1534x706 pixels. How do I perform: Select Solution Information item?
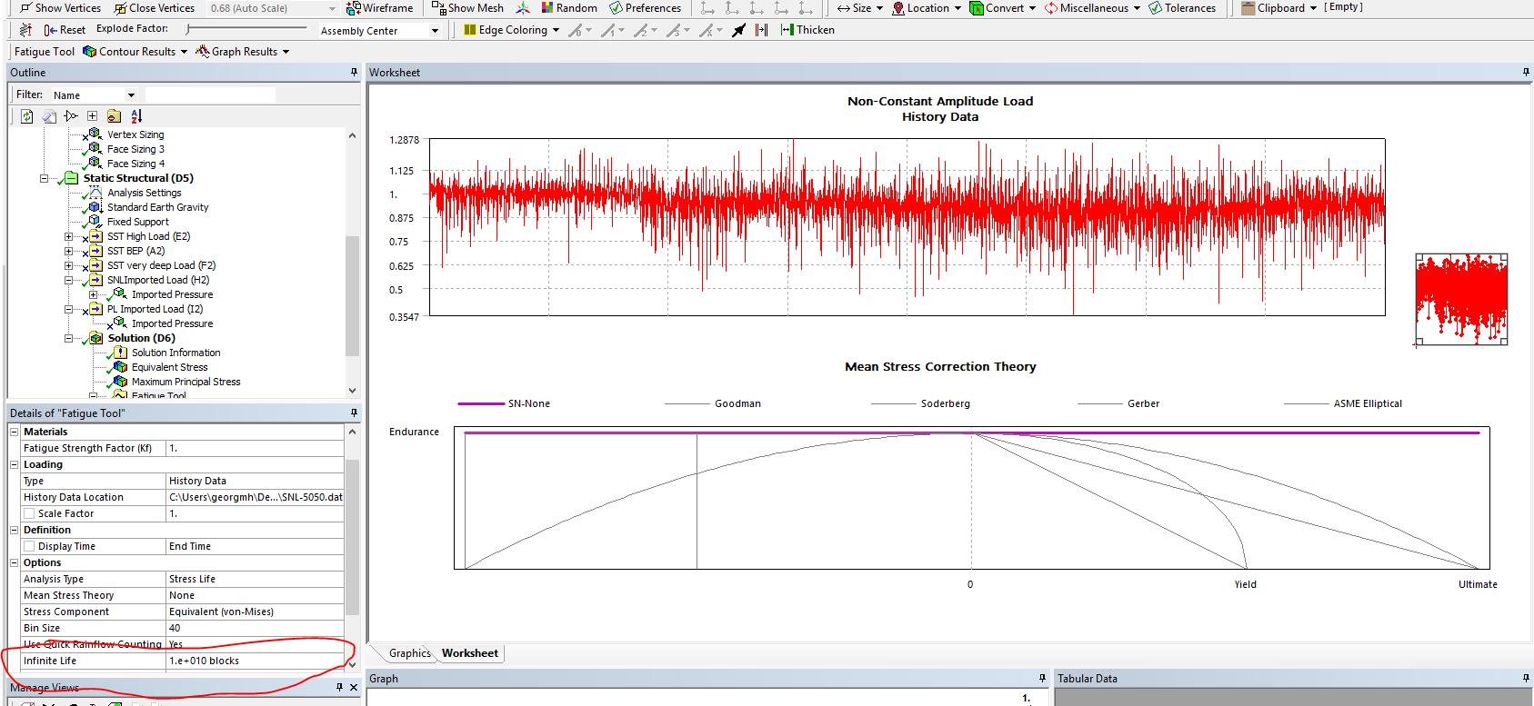click(175, 353)
